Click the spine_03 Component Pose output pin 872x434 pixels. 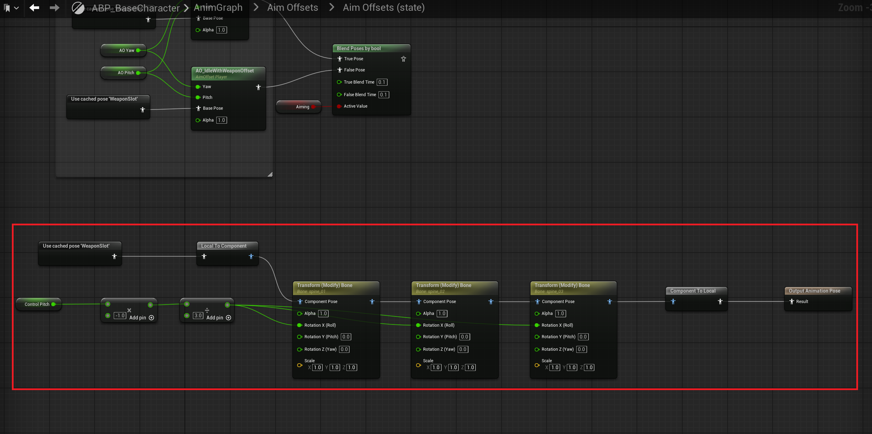click(x=609, y=302)
